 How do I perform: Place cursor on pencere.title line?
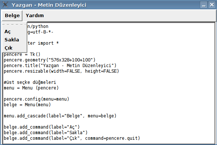point(60,66)
